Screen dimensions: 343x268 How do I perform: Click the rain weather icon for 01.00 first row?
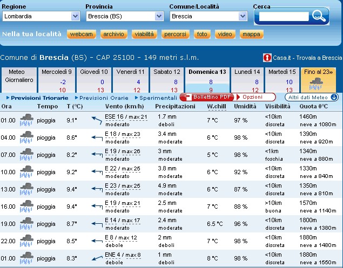(x=27, y=120)
